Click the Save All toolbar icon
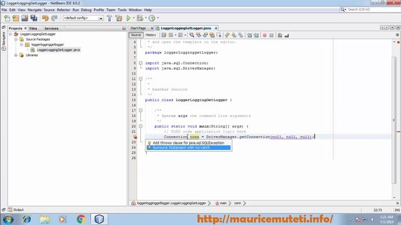Viewport: 401px width, 225px height. tap(34, 18)
